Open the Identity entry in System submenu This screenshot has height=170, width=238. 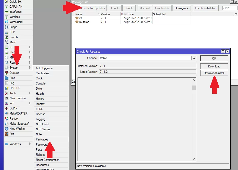point(51,104)
